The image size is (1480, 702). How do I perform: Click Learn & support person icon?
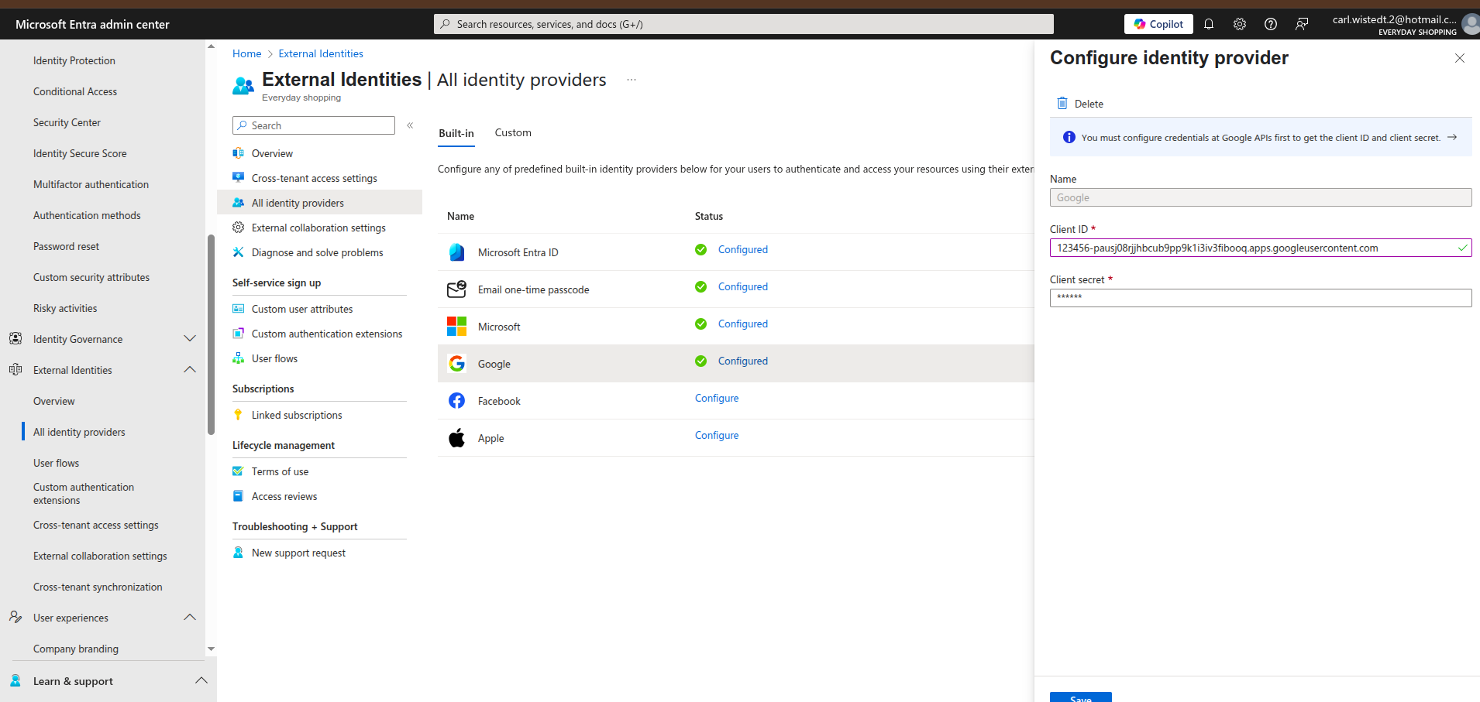coord(15,680)
